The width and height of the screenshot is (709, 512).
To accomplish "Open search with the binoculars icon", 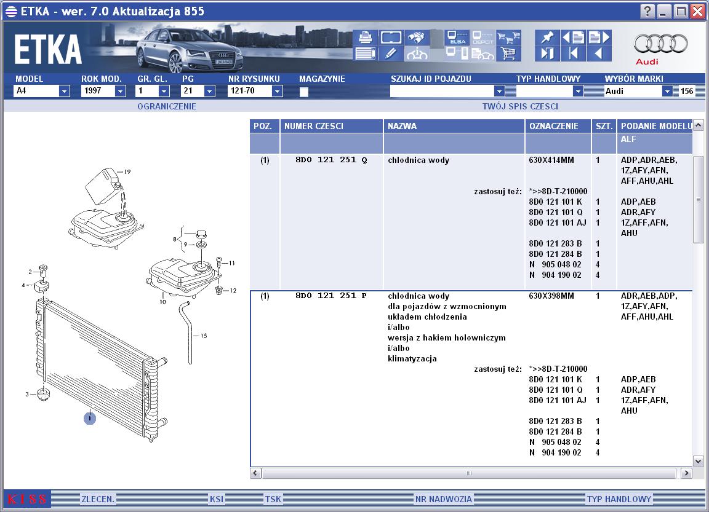I will pos(417,37).
